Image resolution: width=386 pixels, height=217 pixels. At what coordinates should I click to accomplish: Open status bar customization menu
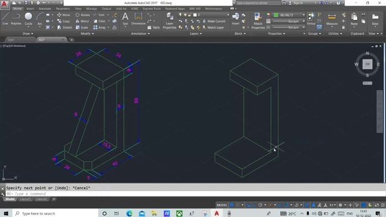[383, 205]
